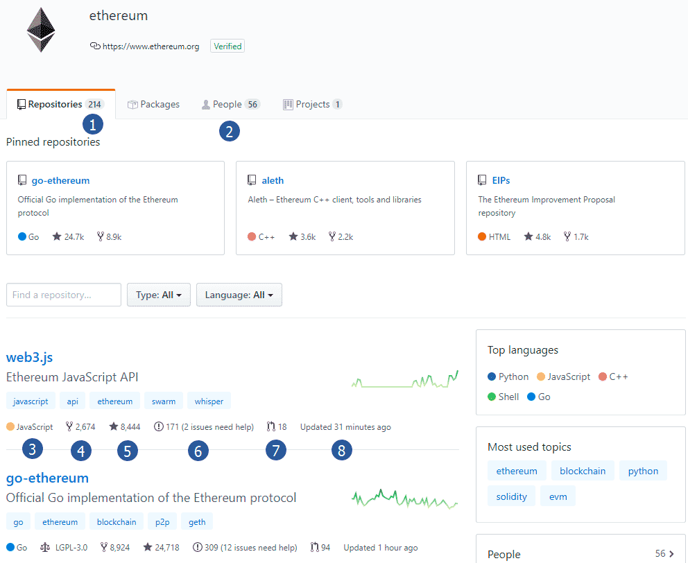Select the p2p topic tag
Image resolution: width=688 pixels, height=563 pixels.
pyautogui.click(x=162, y=522)
